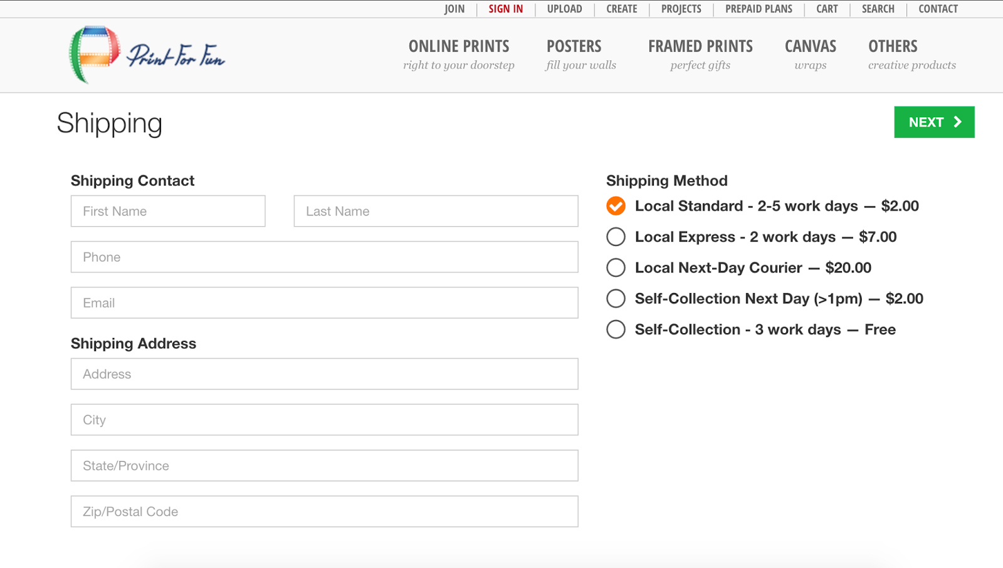Click the Sign In link
Image resolution: width=1003 pixels, height=568 pixels.
point(505,9)
